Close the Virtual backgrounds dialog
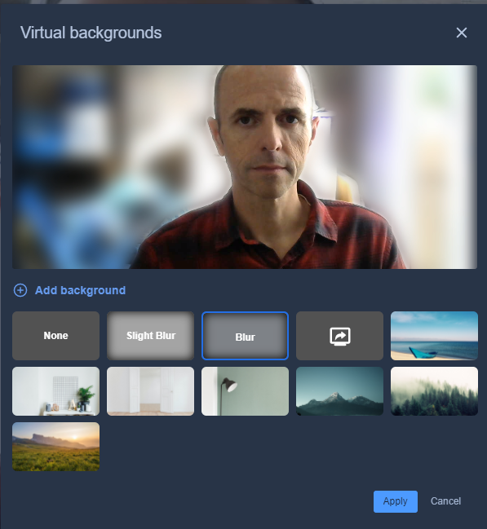487x529 pixels. (x=462, y=33)
